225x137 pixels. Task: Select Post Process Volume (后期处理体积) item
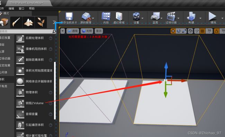(x=34, y=38)
